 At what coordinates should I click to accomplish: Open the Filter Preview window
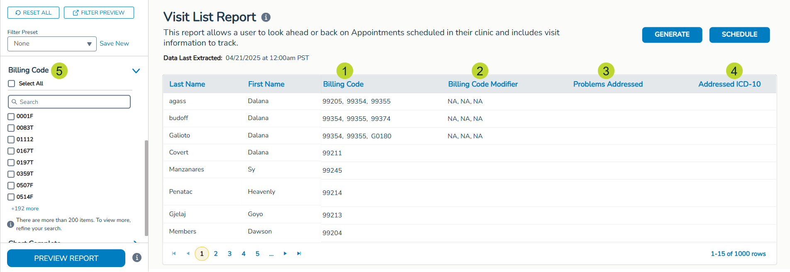pyautogui.click(x=99, y=13)
